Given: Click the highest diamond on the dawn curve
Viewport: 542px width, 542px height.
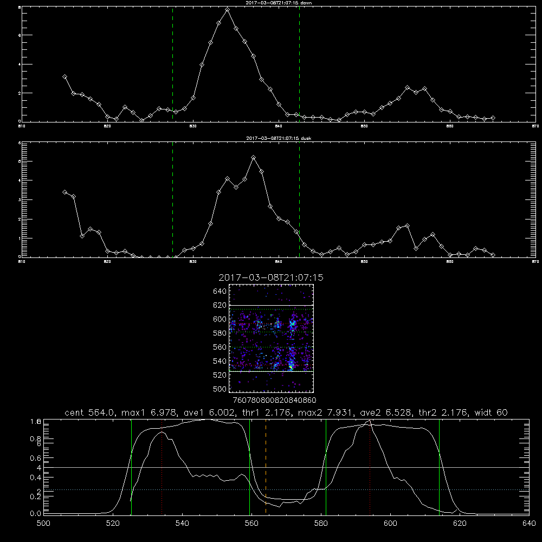Looking at the screenshot, I should tap(227, 10).
